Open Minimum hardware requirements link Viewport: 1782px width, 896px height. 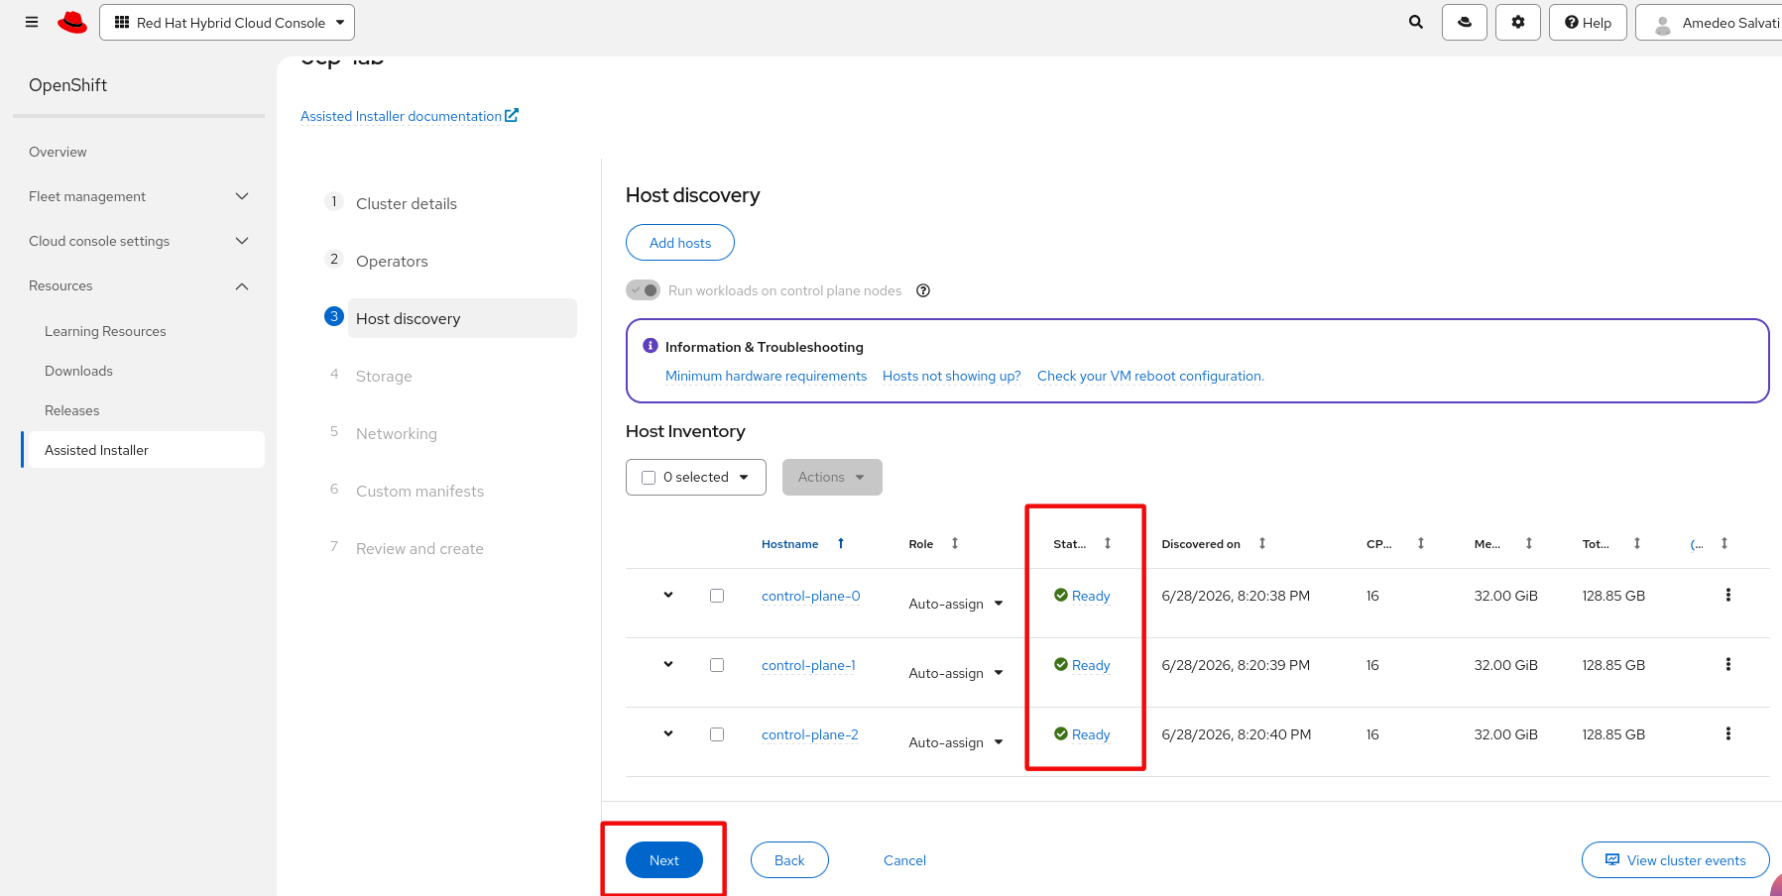[x=766, y=376]
